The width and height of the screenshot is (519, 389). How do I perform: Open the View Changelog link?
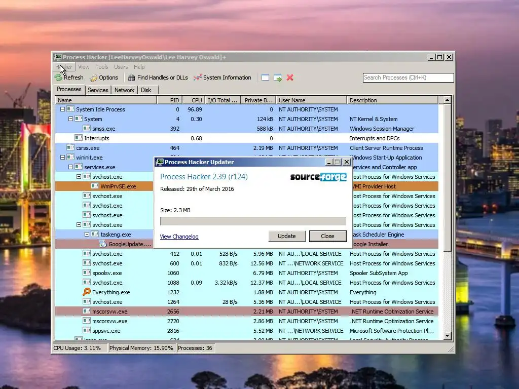tap(179, 237)
